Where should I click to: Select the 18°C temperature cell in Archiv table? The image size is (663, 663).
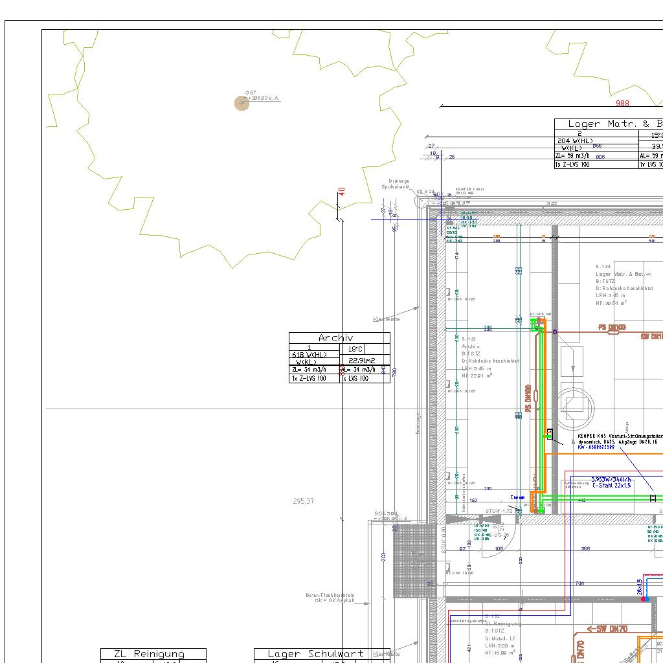tap(356, 349)
